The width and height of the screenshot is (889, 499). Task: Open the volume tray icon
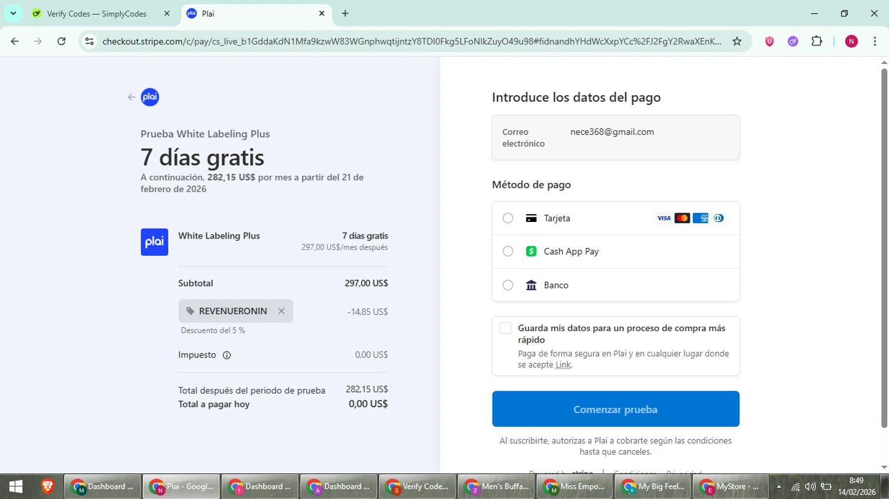click(x=810, y=487)
